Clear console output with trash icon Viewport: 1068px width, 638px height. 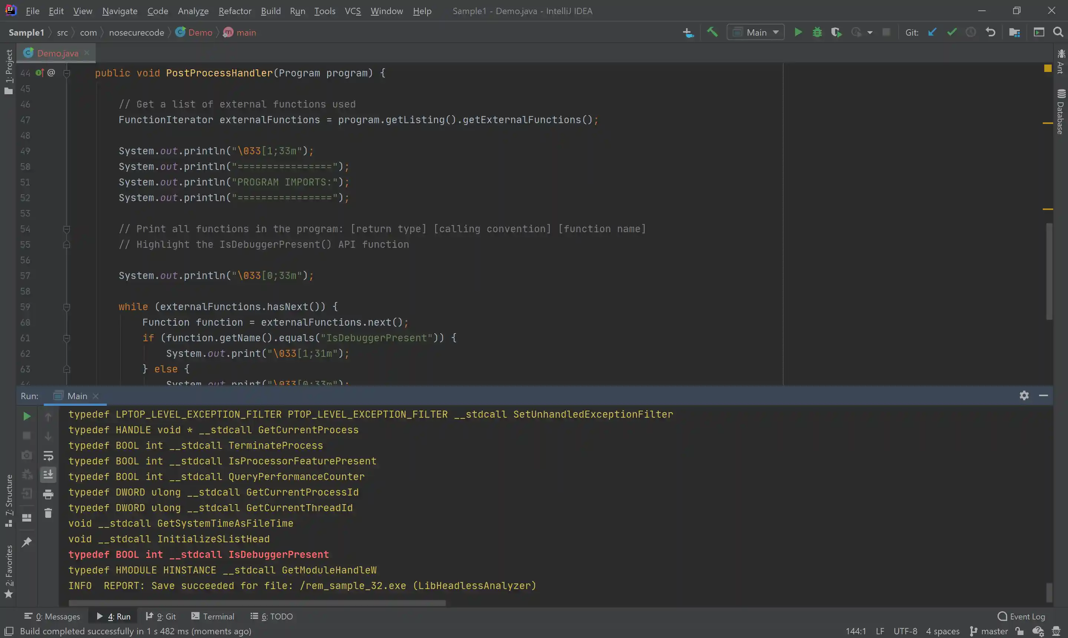tap(48, 513)
